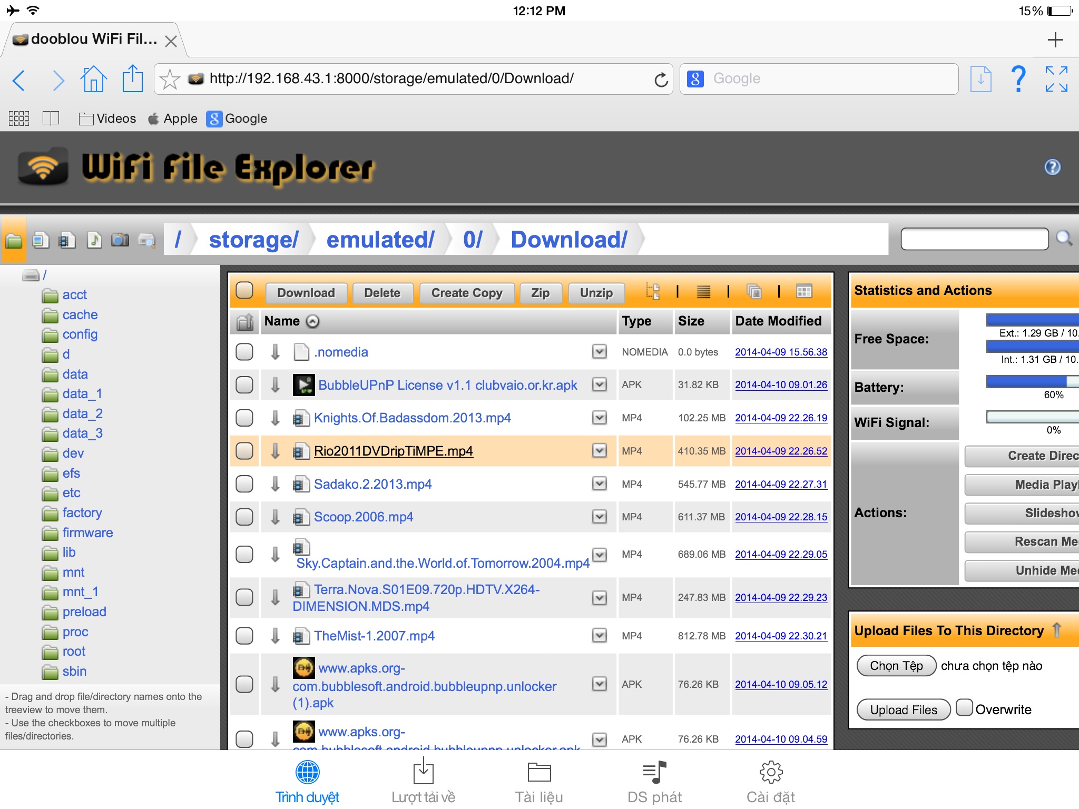Select the folder view icon in explorer toolbar

pyautogui.click(x=14, y=240)
